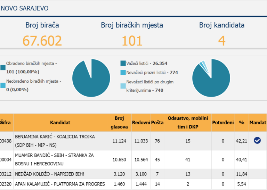Click the Nevažeći listići po drugim kriterijumima swatch
267x190 pixels.
tap(123, 86)
